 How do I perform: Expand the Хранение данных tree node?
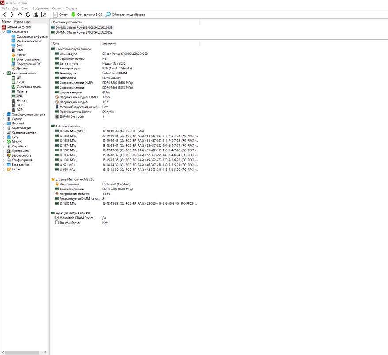[x=4, y=132]
